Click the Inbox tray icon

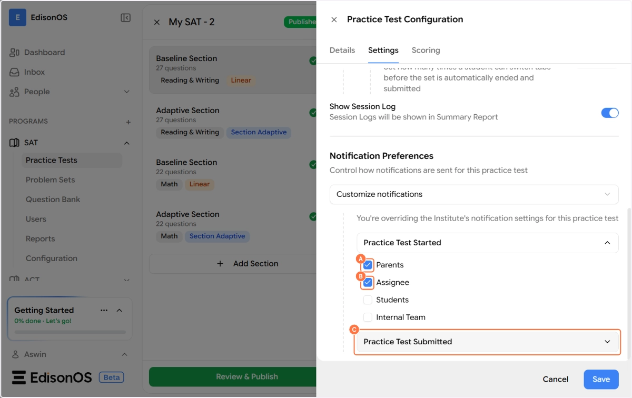pyautogui.click(x=15, y=72)
